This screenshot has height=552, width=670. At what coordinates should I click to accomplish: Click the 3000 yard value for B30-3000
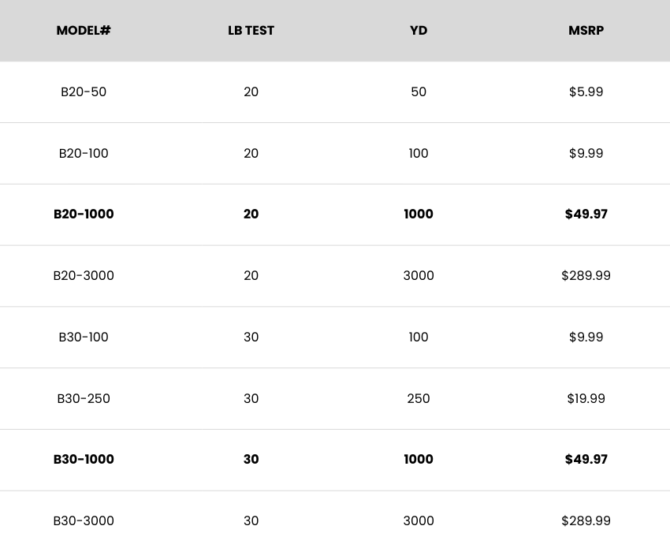419,521
